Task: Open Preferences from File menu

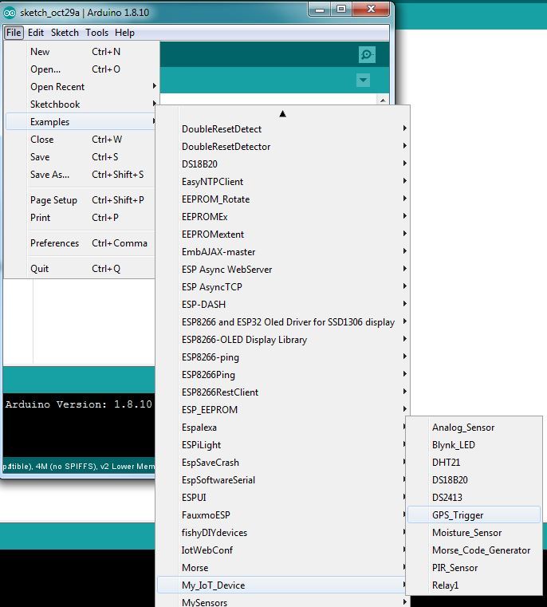Action: coord(80,243)
